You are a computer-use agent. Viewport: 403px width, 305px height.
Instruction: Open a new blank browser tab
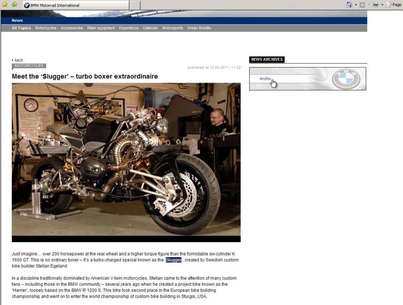135,5
